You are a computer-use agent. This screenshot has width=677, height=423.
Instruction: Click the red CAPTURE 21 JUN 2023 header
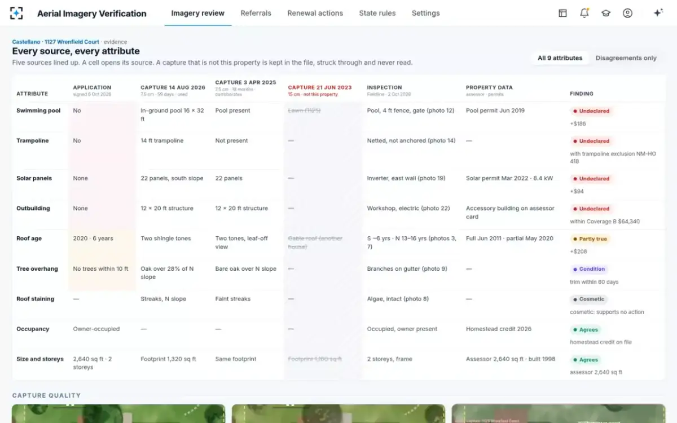[x=320, y=87]
